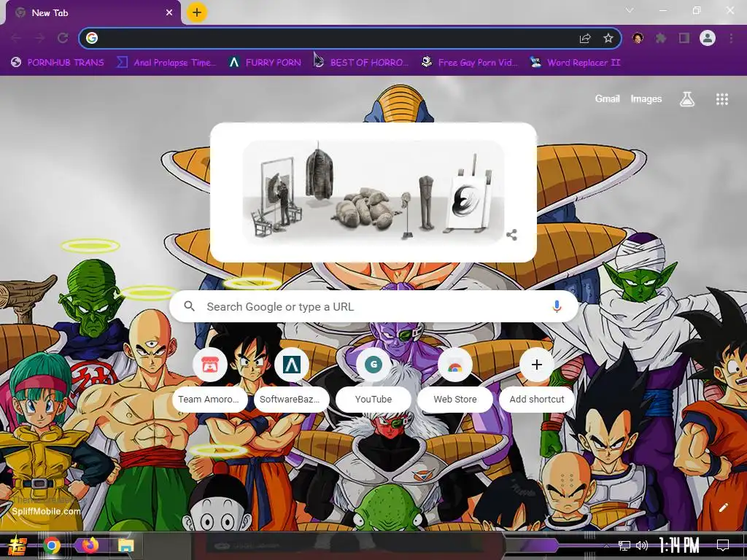747x560 pixels.
Task: Click the 1:14 PM clock
Action: point(679,545)
